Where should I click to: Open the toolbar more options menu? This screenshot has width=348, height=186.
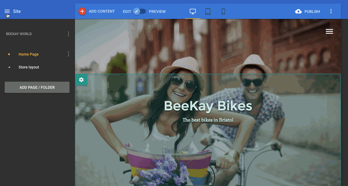[331, 12]
